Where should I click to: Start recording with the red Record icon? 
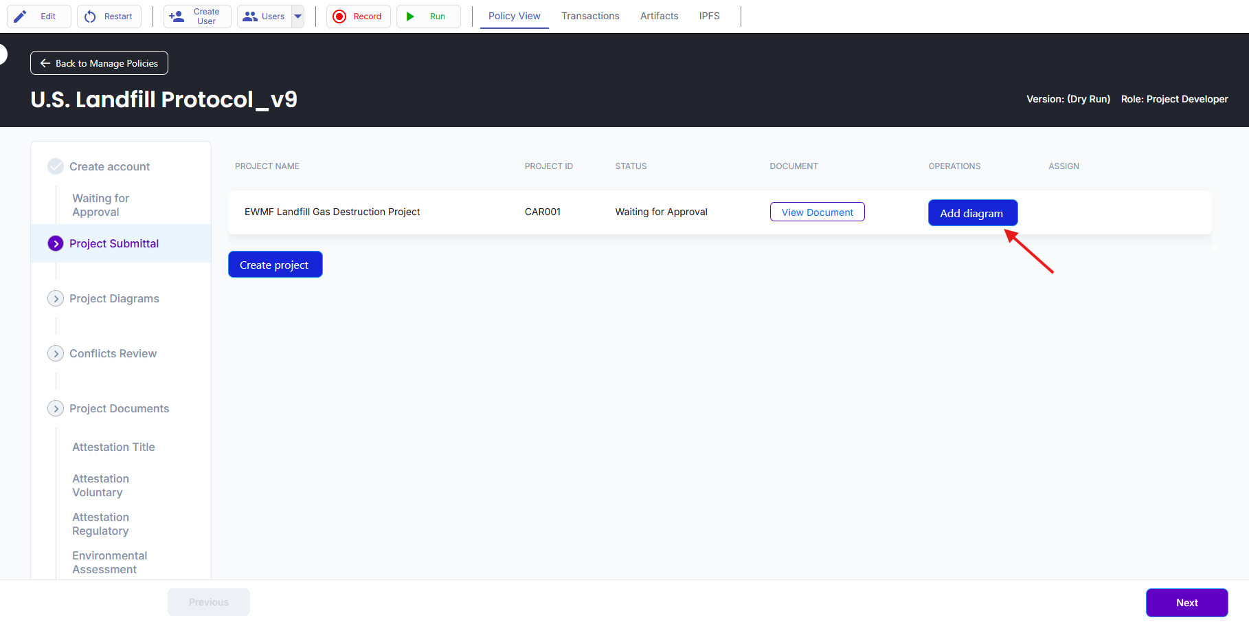click(339, 16)
